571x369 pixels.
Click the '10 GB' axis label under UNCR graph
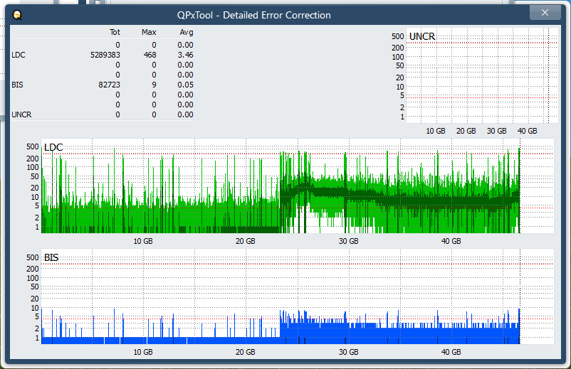[x=436, y=131]
